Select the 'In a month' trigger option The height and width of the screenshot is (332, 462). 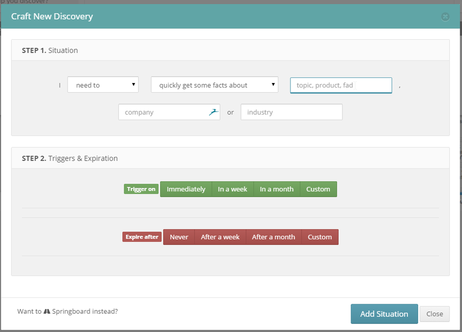[277, 189]
